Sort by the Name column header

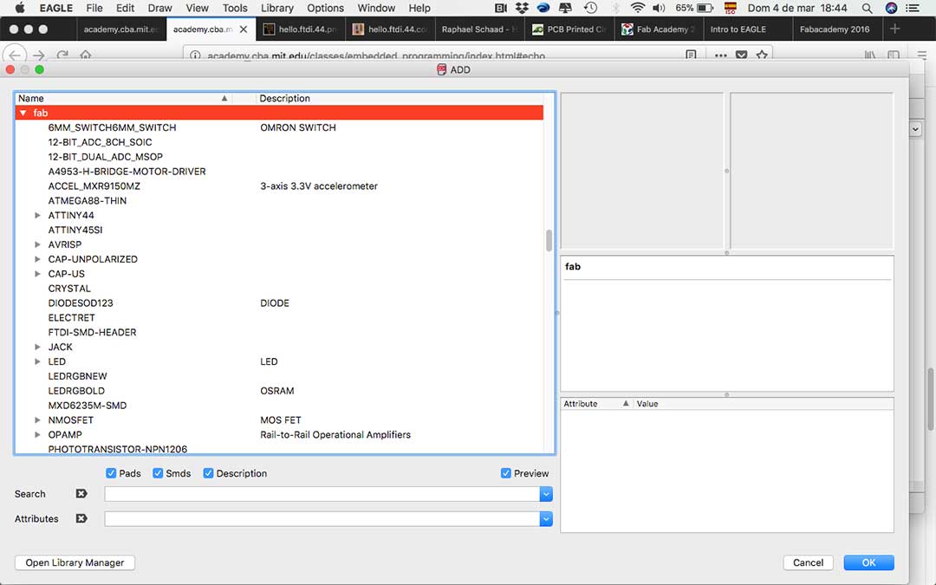[123, 99]
